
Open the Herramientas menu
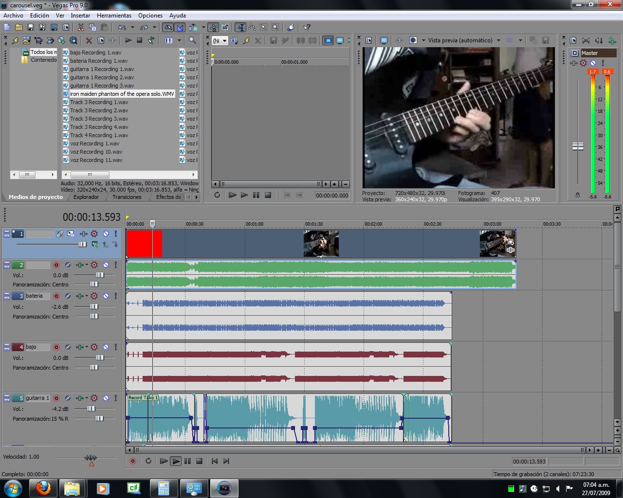(x=114, y=16)
